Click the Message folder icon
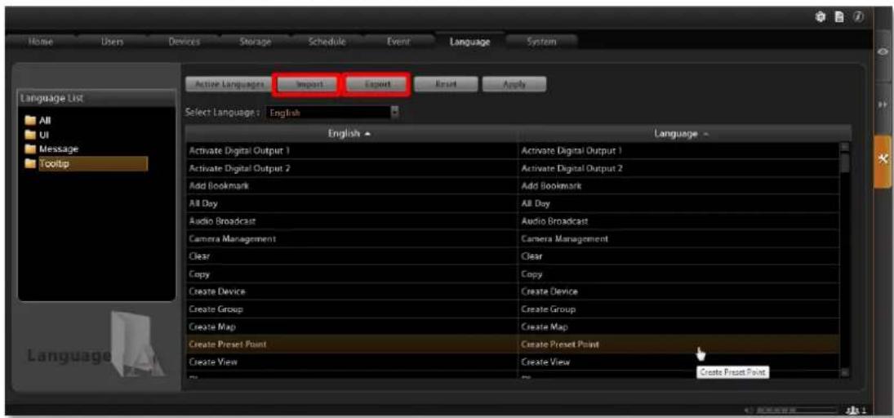 click(x=29, y=149)
